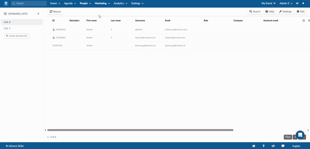
Task: Open the code brackets icon in footer
Action: click(x=273, y=146)
